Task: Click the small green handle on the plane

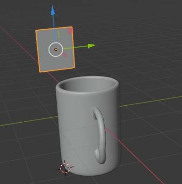Action: click(59, 34)
